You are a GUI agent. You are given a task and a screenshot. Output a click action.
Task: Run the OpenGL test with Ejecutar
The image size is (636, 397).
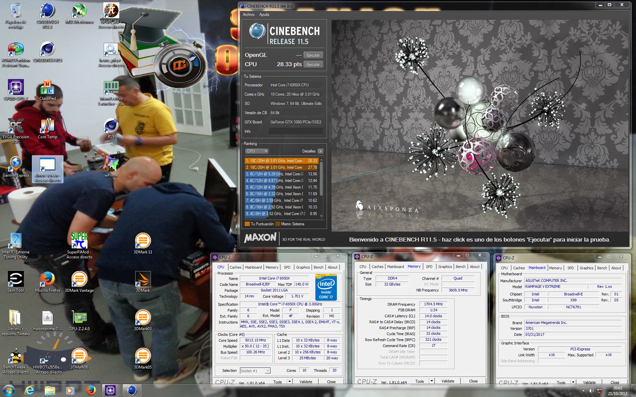[313, 55]
